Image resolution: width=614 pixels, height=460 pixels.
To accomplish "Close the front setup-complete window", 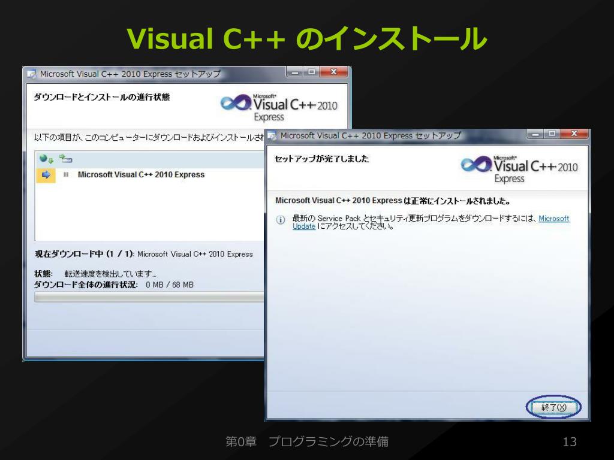I will coord(574,134).
